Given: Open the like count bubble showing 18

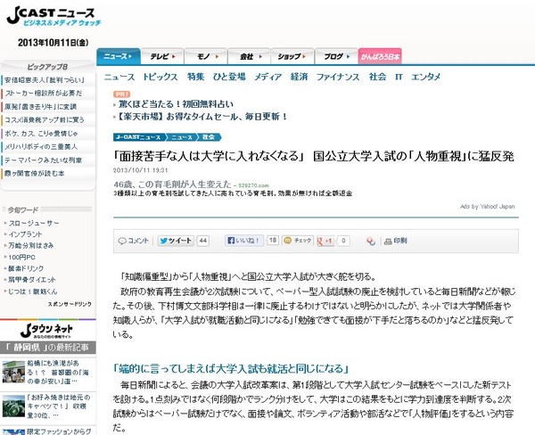Looking at the screenshot, I should (273, 240).
